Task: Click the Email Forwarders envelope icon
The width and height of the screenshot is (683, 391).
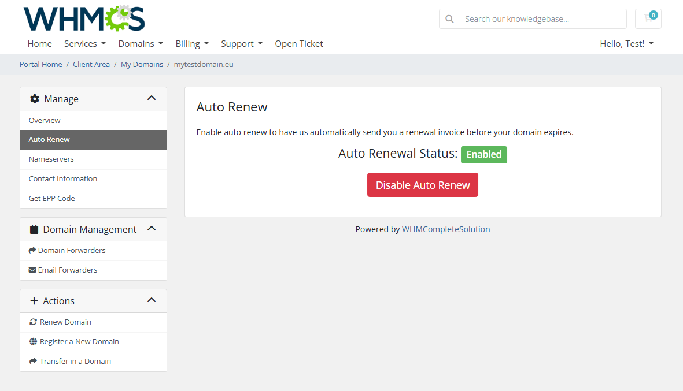Action: (x=32, y=270)
